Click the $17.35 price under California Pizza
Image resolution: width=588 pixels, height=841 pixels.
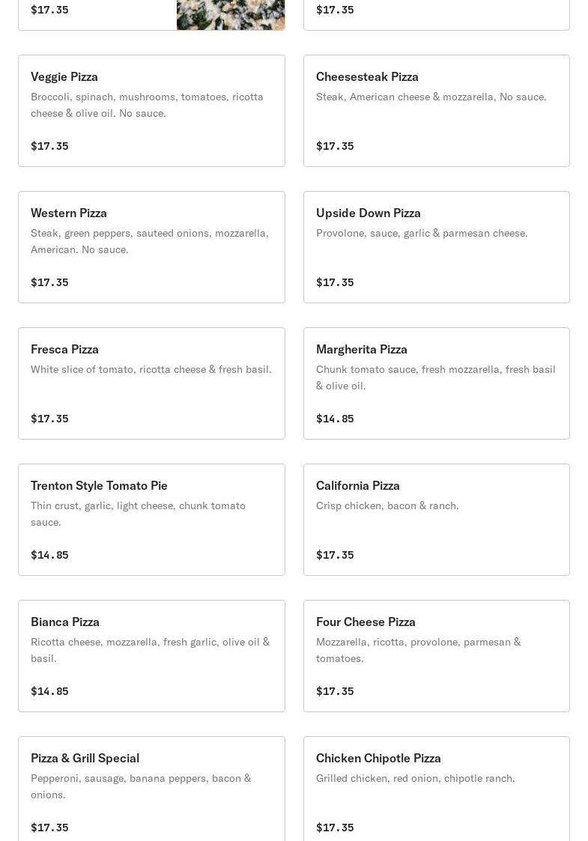click(335, 555)
